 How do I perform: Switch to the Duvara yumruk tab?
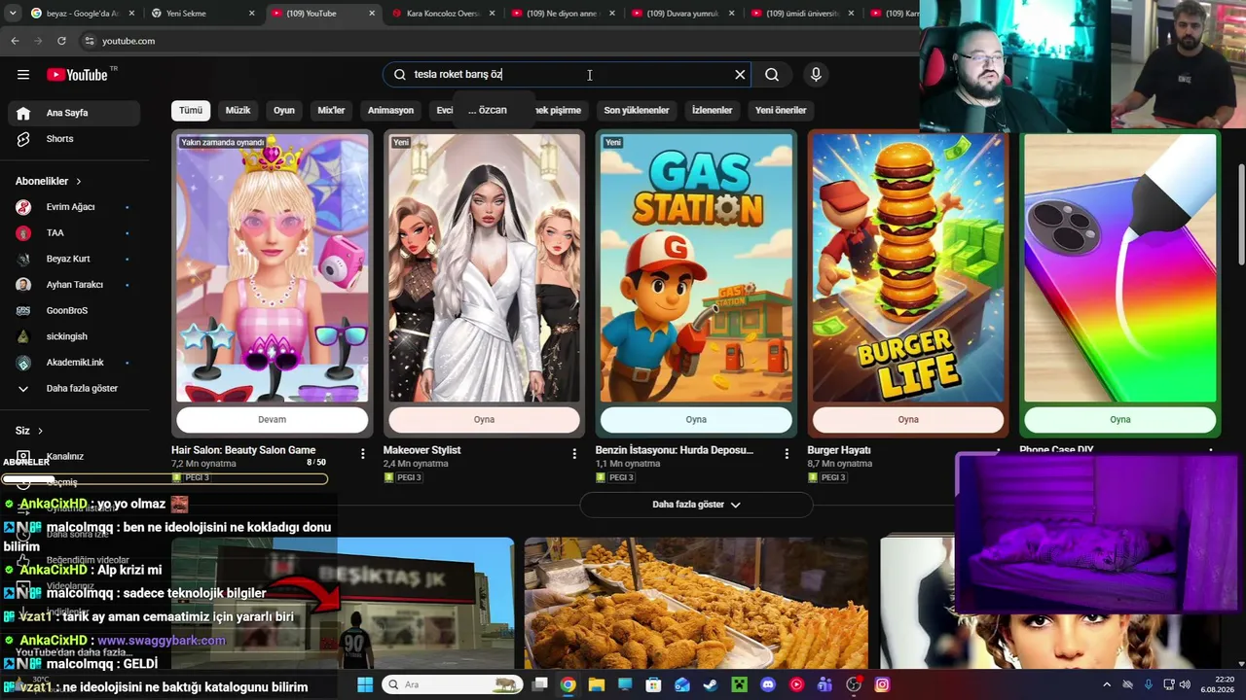(x=683, y=14)
